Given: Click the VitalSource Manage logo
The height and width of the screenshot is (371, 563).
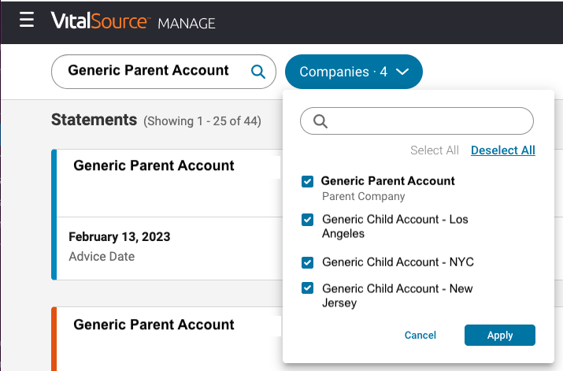Looking at the screenshot, I should pyautogui.click(x=132, y=22).
